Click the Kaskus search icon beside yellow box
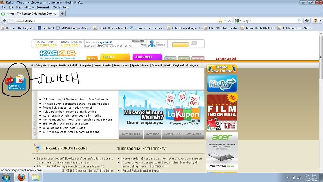 click(194, 43)
